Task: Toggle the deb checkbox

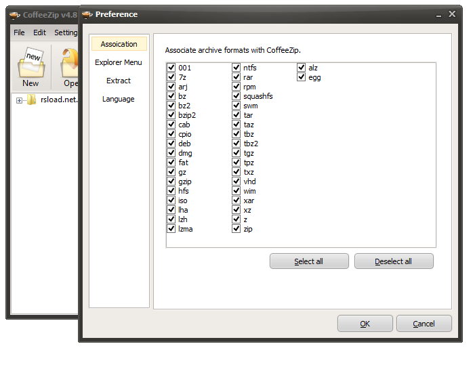Action: tap(171, 143)
